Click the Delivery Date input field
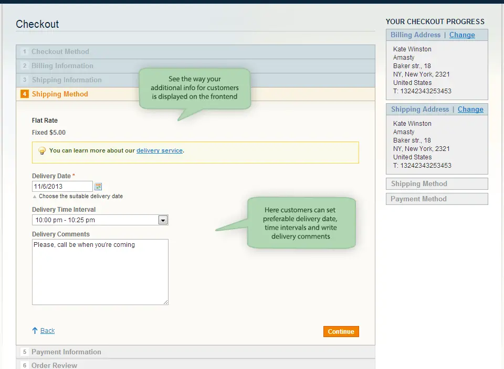This screenshot has height=369, width=504. click(62, 186)
